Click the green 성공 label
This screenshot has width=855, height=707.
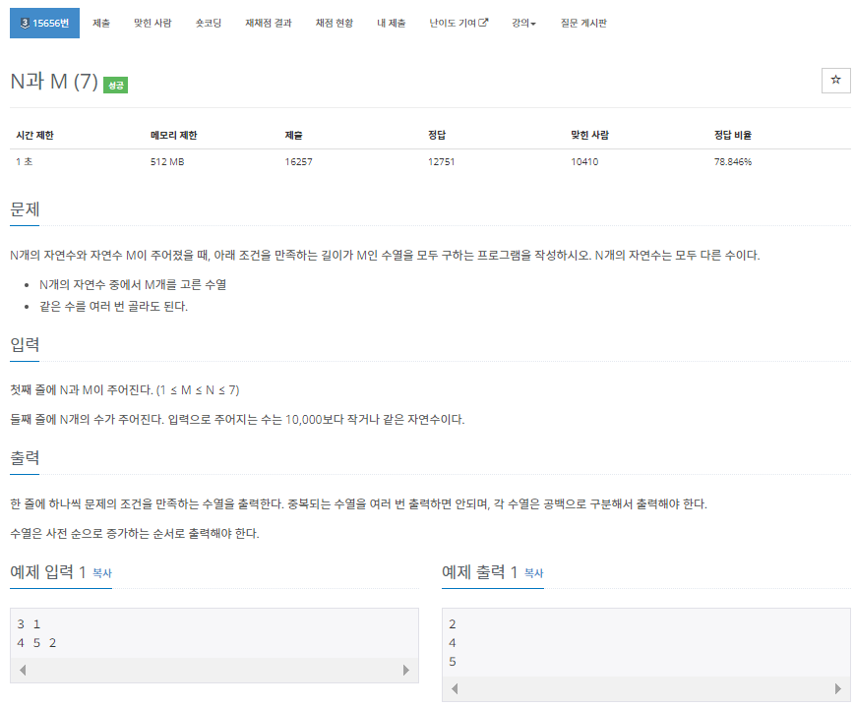115,85
